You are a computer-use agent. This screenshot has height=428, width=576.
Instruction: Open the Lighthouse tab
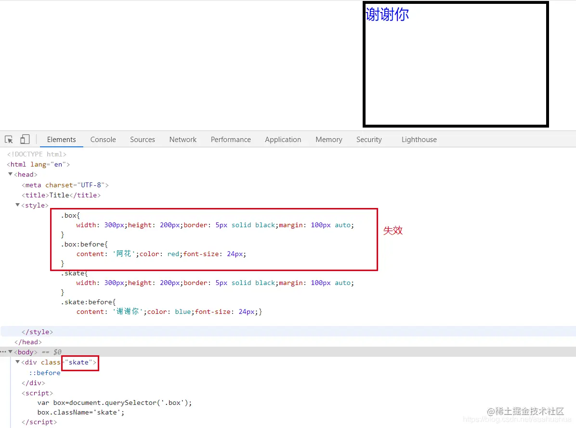point(419,140)
